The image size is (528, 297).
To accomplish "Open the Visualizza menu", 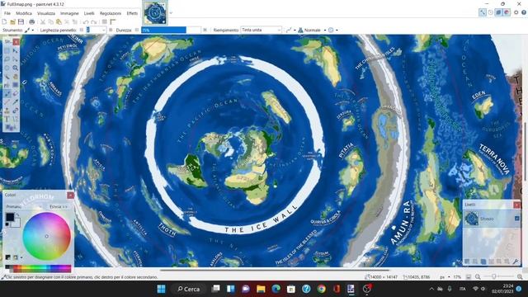I will click(46, 13).
